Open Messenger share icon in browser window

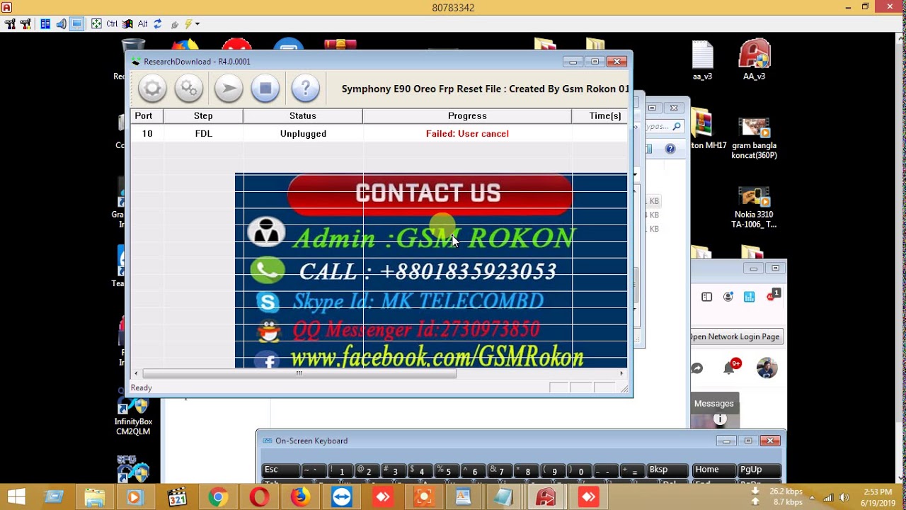(697, 368)
